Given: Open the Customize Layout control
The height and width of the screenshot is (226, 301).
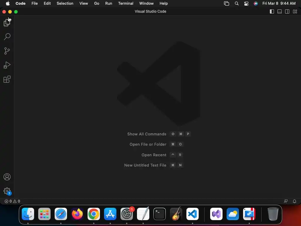Looking at the screenshot, I should click(295, 11).
